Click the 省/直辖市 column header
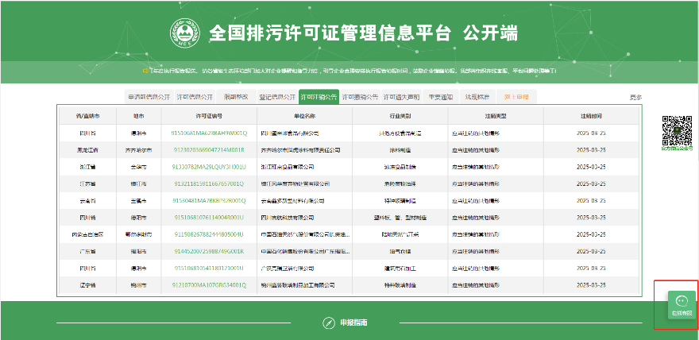699x340 pixels. coord(87,116)
